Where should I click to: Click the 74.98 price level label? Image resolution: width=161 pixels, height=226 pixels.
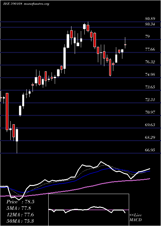(x=150, y=74)
